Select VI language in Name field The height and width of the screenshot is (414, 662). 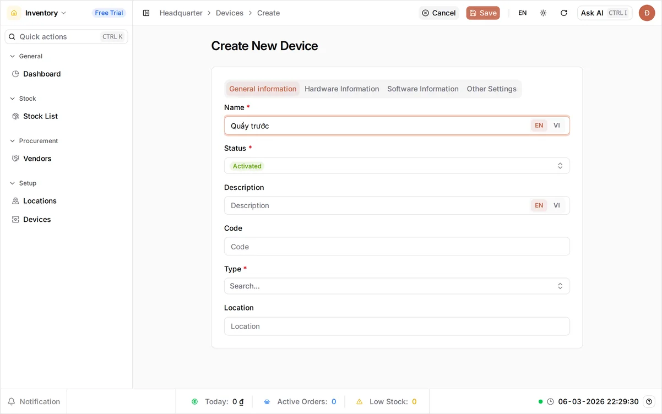point(557,126)
